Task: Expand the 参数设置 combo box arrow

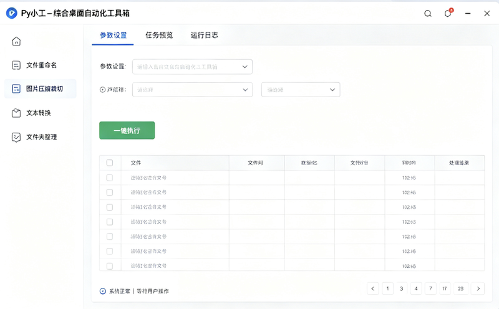Action: click(245, 67)
